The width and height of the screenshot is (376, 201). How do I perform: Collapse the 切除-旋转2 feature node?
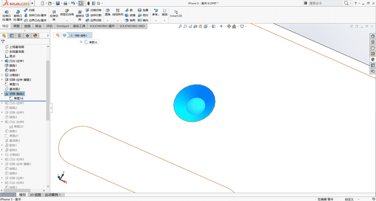[x=2, y=94]
